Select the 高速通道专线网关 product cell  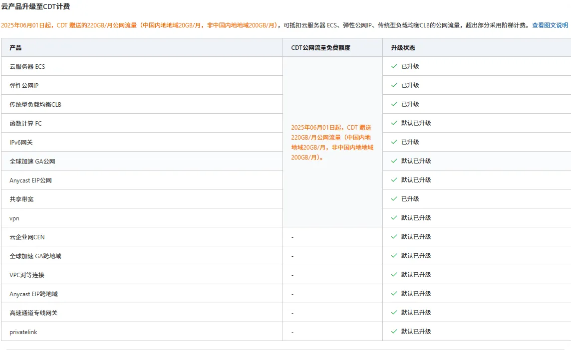(142, 312)
